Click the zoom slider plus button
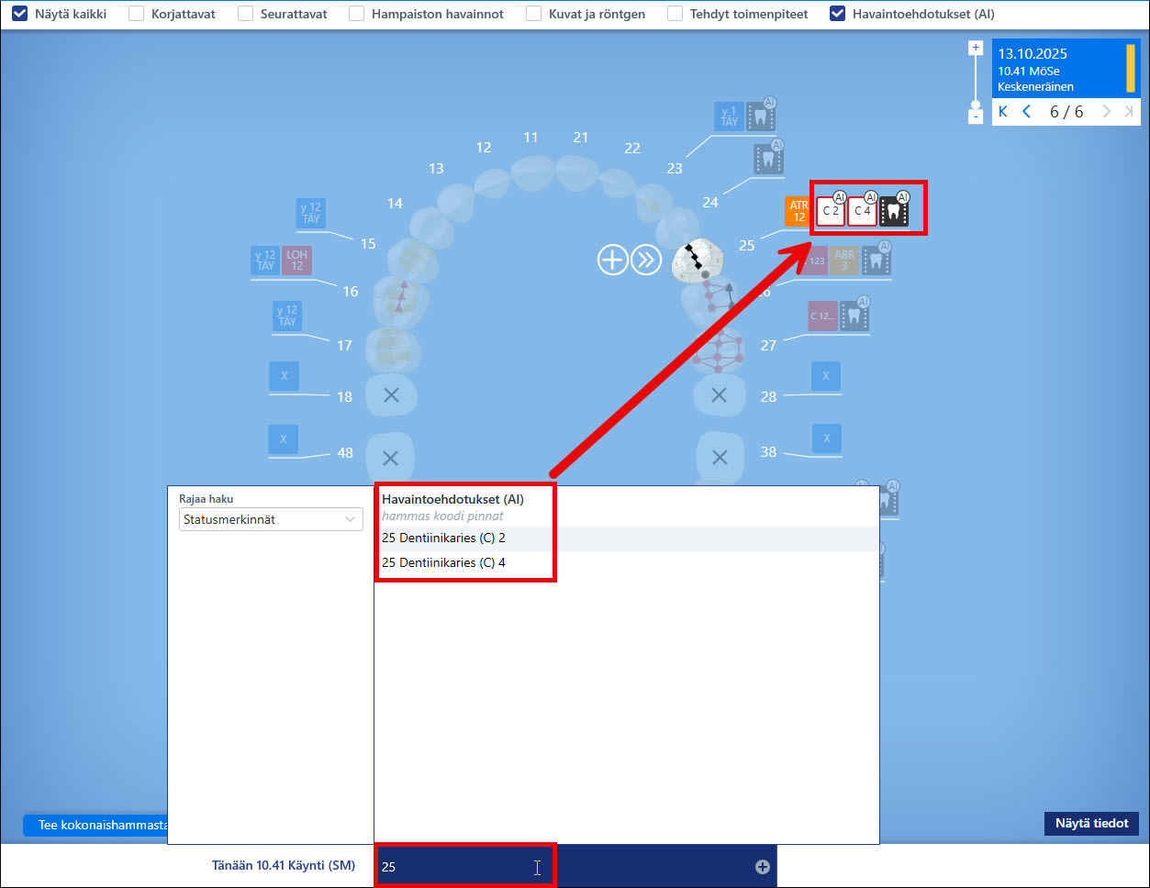 pos(976,47)
